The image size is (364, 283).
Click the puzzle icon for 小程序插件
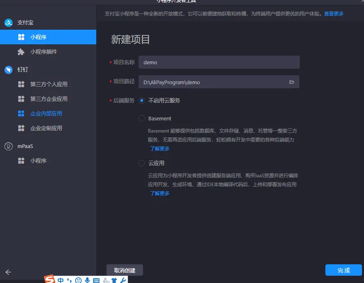point(21,52)
